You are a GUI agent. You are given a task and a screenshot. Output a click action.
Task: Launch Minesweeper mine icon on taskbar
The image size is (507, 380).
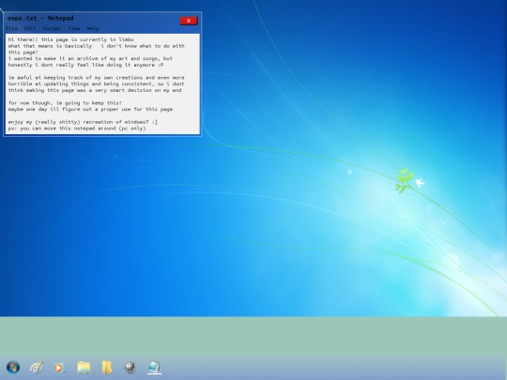131,368
